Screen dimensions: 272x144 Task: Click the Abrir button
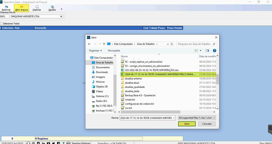point(187,124)
